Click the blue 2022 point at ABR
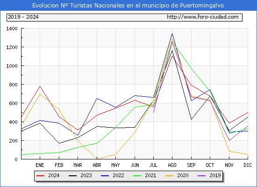 pyautogui.click(x=97, y=98)
